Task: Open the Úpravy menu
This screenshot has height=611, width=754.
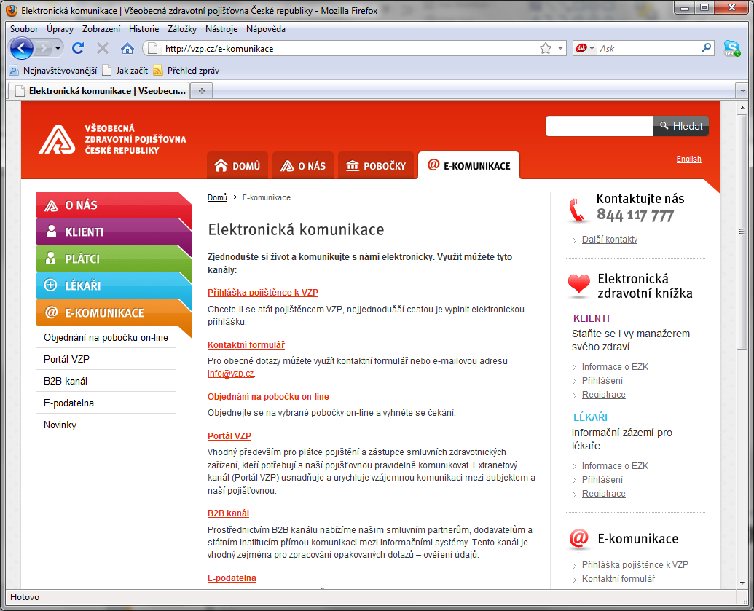Action: [60, 29]
